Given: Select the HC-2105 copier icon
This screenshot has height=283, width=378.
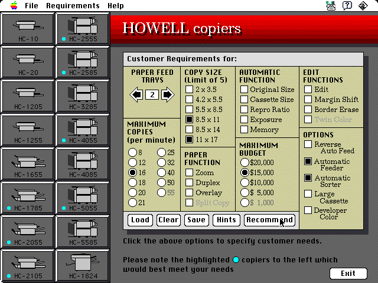Looking at the screenshot, I should [28, 266].
